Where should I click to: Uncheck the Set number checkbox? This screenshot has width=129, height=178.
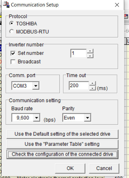tap(13, 53)
